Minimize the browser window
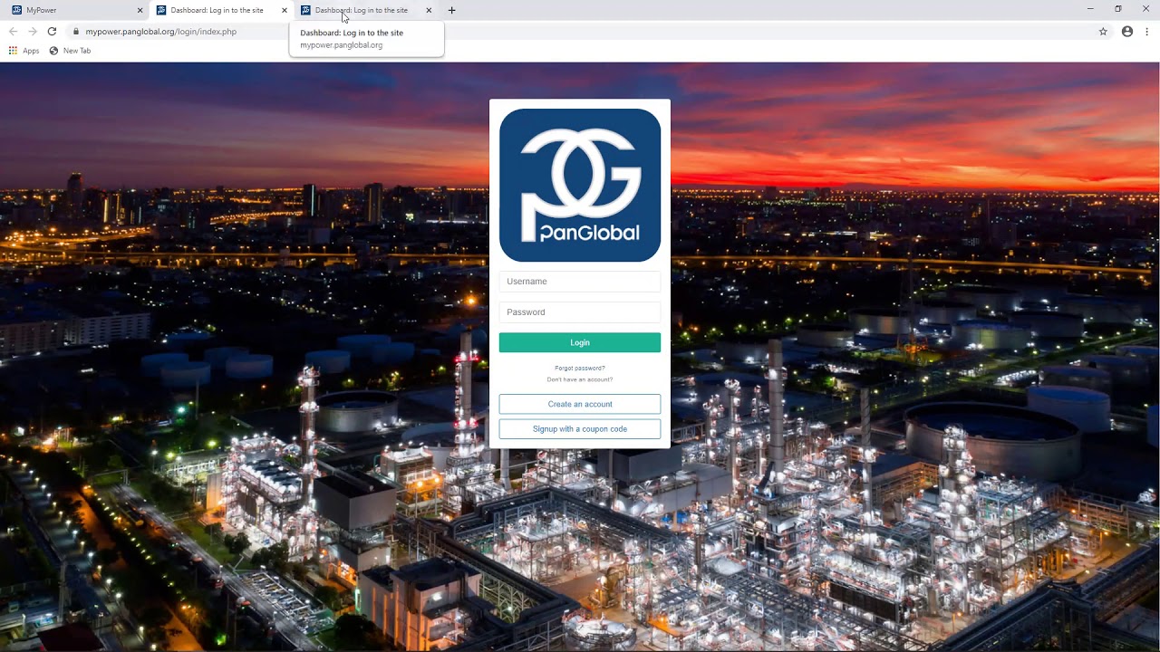This screenshot has width=1160, height=652. tap(1090, 9)
